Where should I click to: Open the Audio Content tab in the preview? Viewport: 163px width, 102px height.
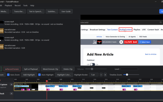(x=126, y=30)
